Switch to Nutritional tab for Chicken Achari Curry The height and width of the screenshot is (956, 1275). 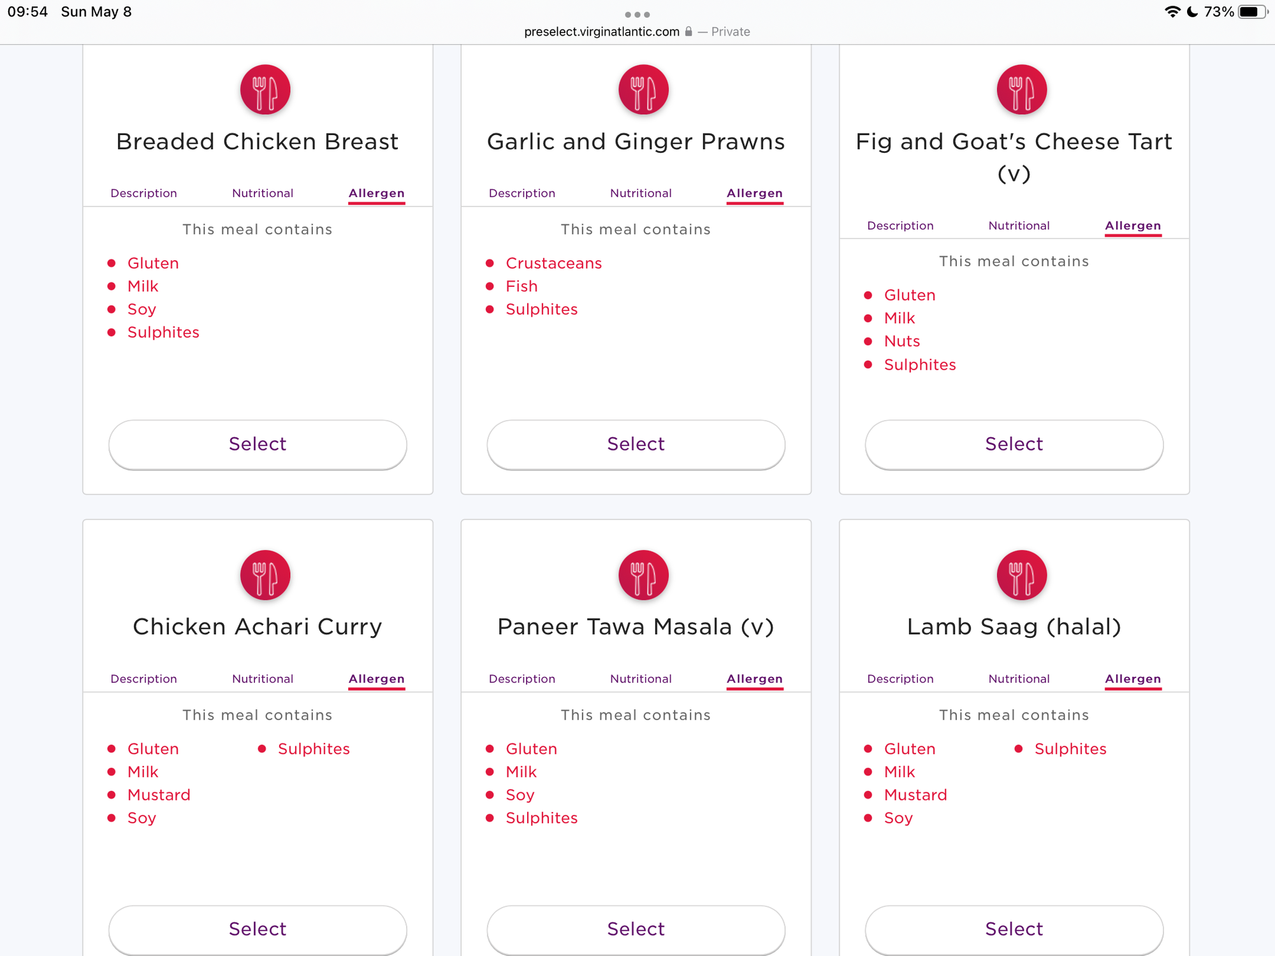(263, 679)
